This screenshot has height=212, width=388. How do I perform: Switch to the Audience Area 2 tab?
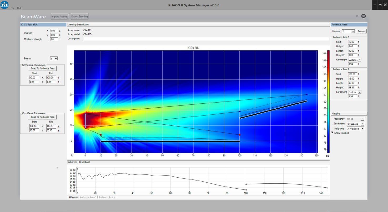tap(107, 197)
